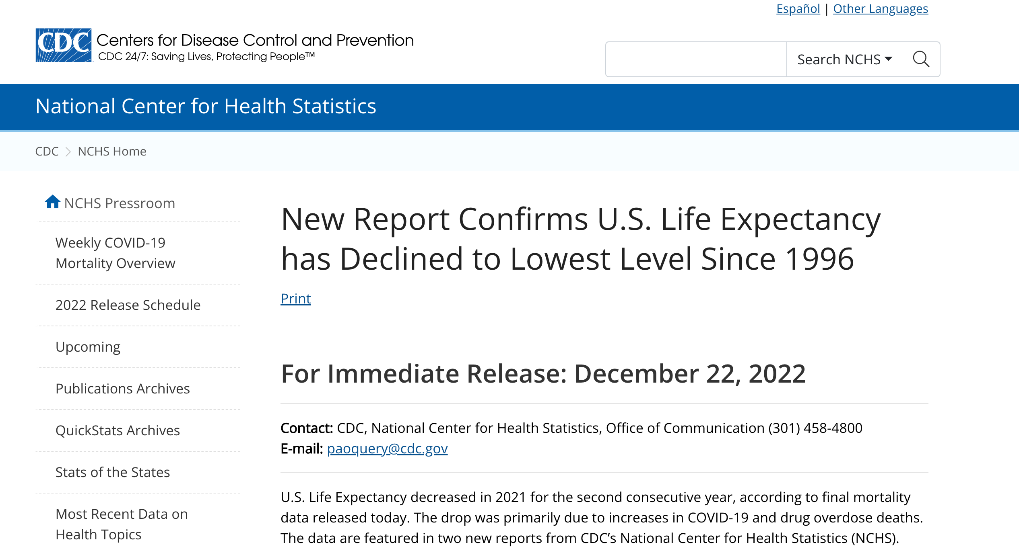Switch language to Español
Image resolution: width=1019 pixels, height=553 pixels.
pos(798,8)
